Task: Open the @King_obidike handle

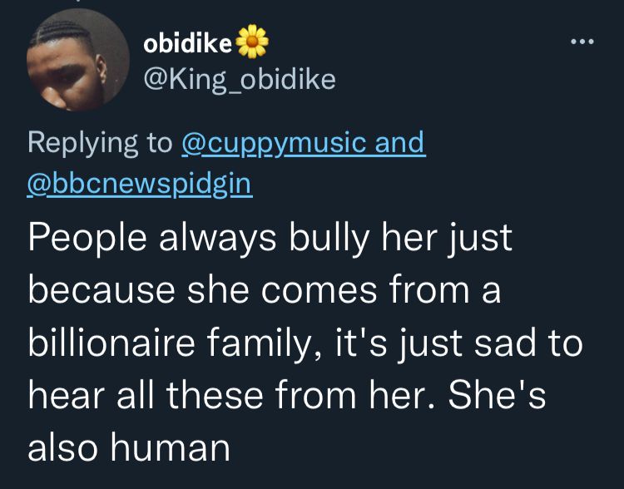Action: point(240,80)
